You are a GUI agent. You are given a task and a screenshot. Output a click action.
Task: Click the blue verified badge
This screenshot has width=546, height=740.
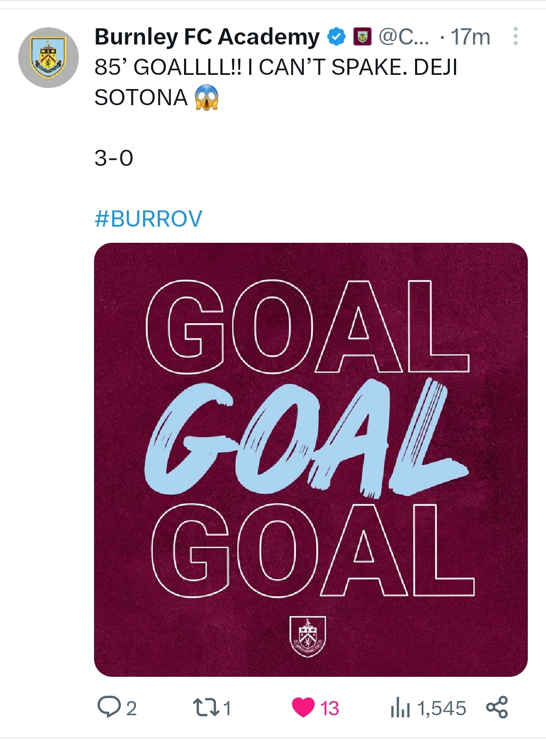pos(336,37)
